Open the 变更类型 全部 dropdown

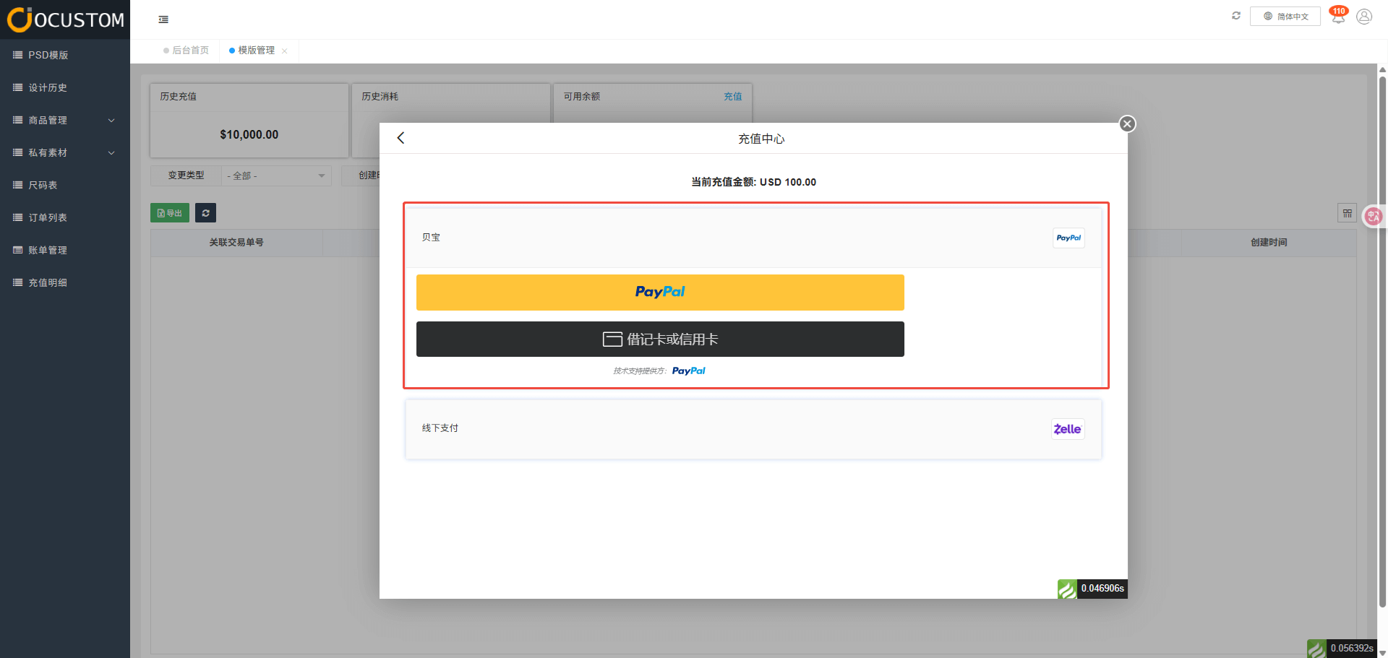[275, 176]
